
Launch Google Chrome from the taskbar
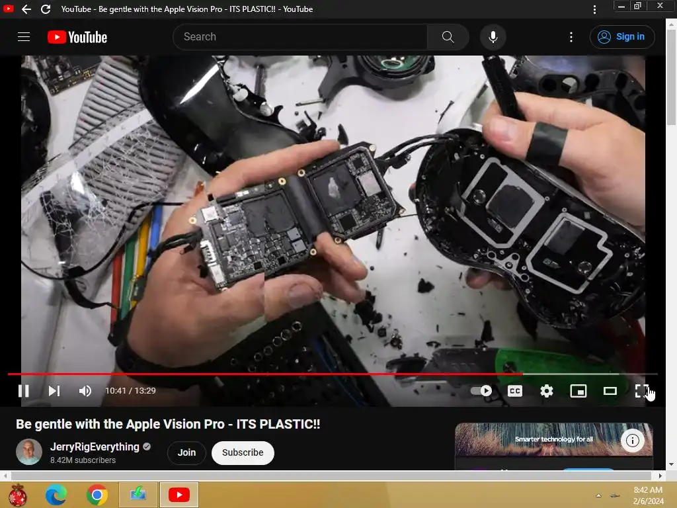point(97,495)
